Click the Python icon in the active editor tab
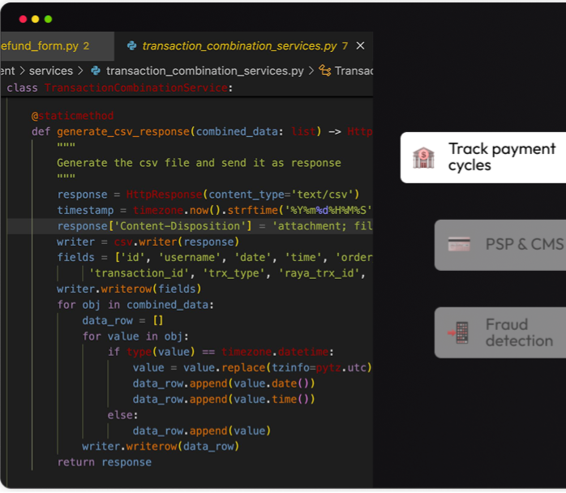 click(x=131, y=46)
